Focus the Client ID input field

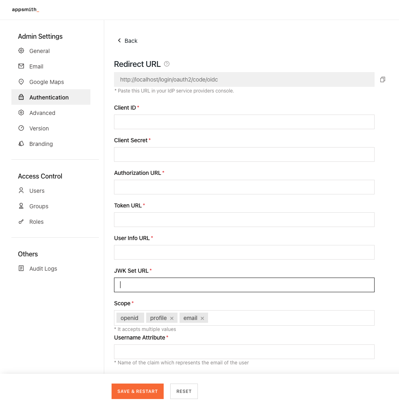point(244,122)
